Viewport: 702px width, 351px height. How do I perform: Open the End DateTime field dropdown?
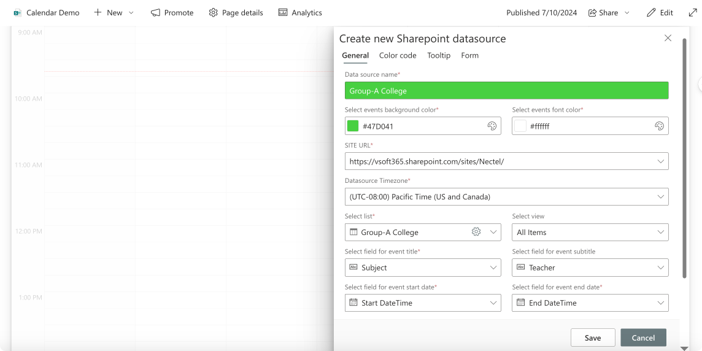590,303
